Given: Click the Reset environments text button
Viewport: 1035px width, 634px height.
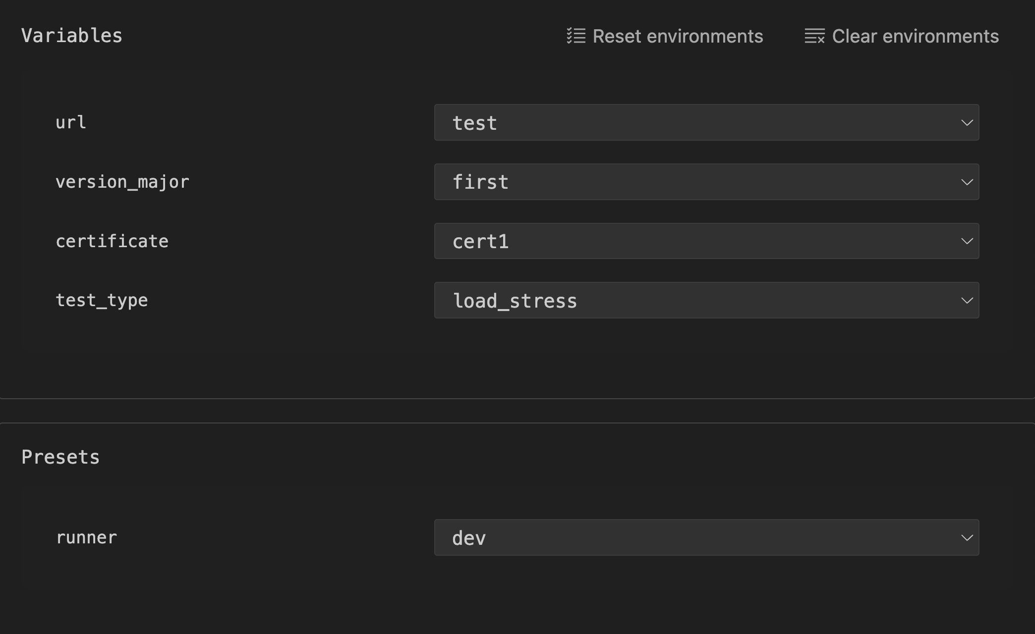Looking at the screenshot, I should point(678,36).
